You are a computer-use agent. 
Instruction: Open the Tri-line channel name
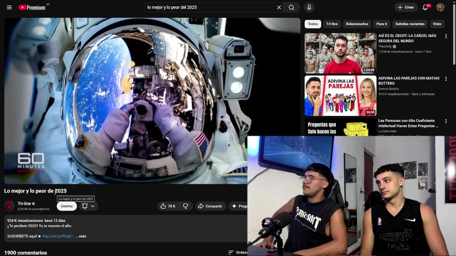click(24, 204)
